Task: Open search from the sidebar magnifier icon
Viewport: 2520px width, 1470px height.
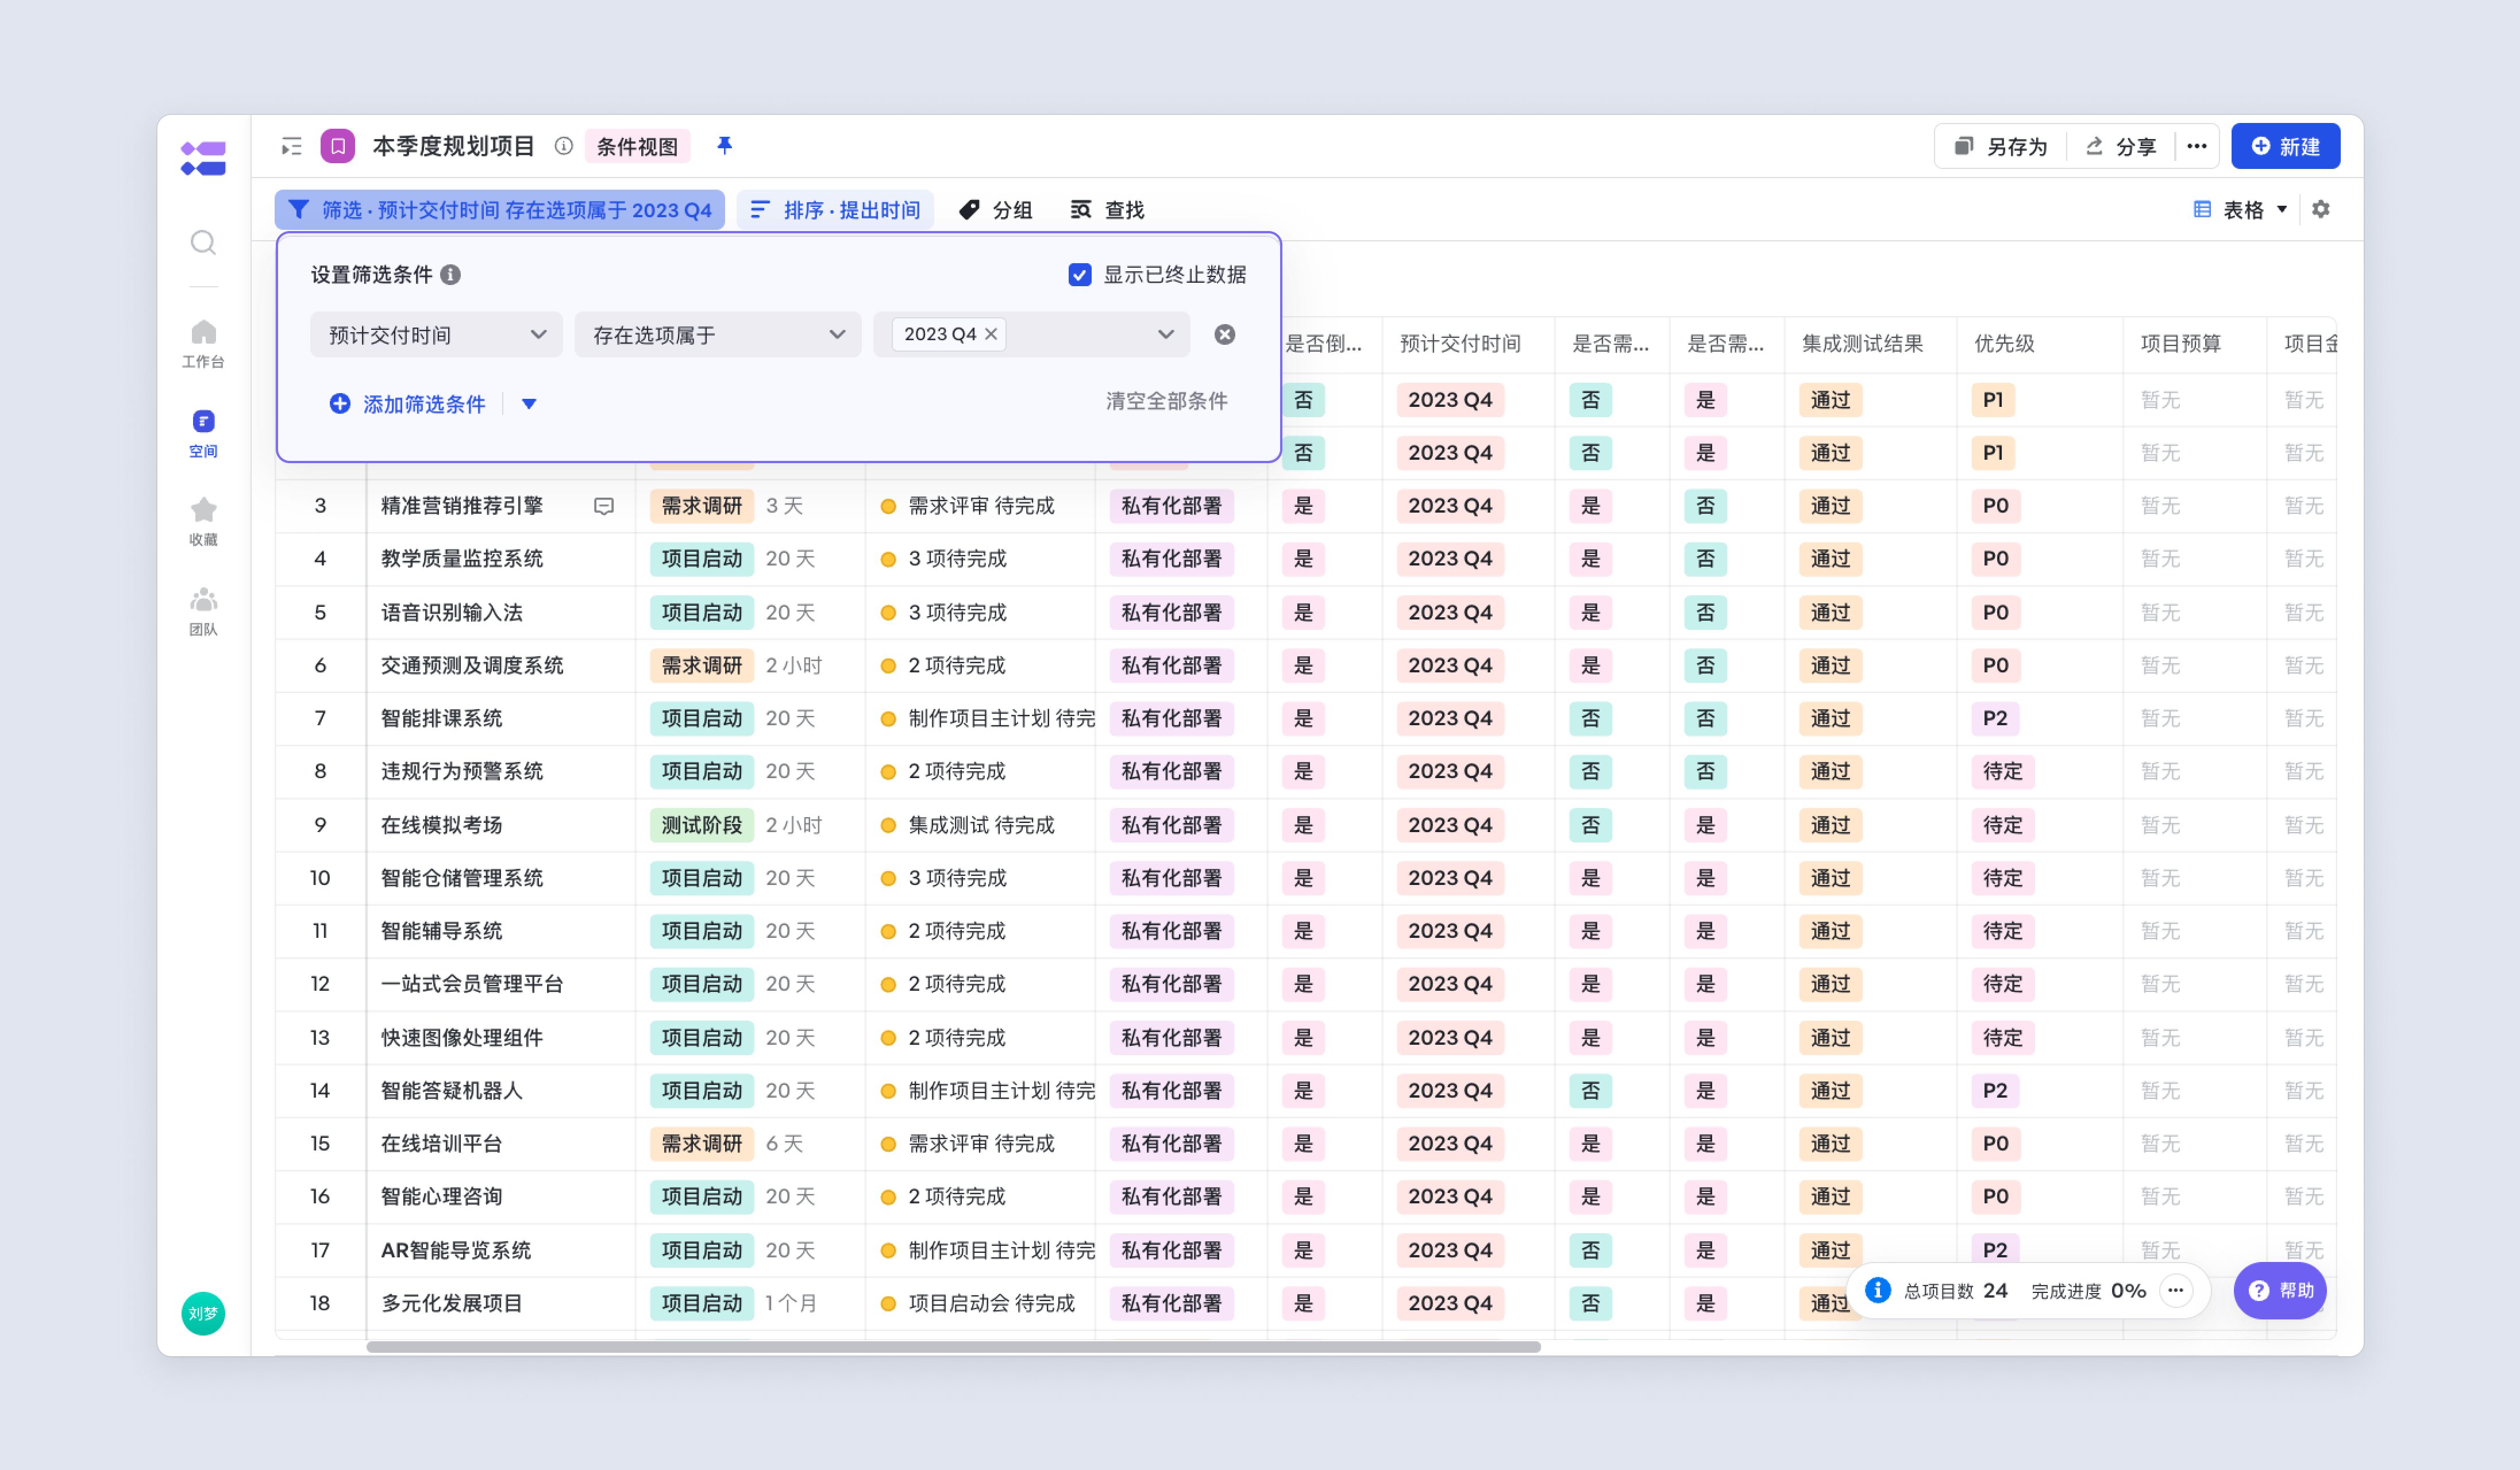Action: point(203,242)
